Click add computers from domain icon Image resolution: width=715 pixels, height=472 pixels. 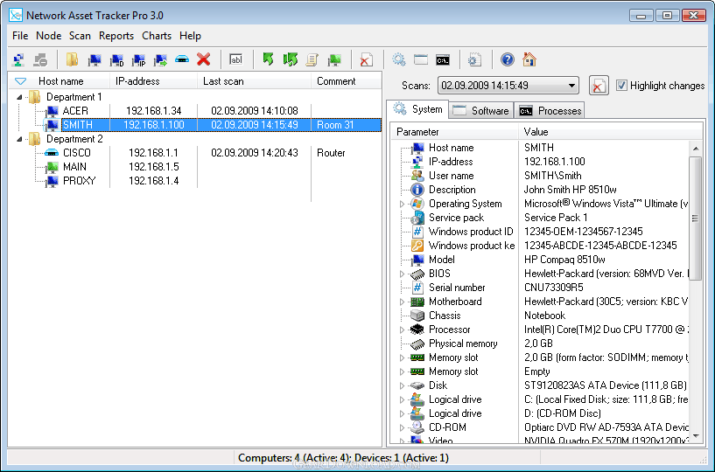click(x=116, y=59)
